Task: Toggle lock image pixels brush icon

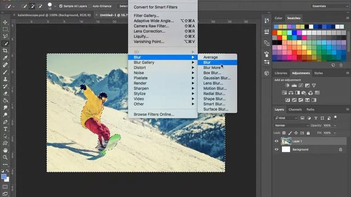Action: 290,133
